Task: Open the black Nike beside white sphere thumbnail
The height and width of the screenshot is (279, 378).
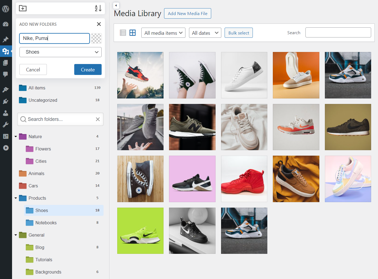Action: 192,231
